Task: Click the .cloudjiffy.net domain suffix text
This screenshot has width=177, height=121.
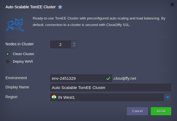Action: click(x=124, y=78)
